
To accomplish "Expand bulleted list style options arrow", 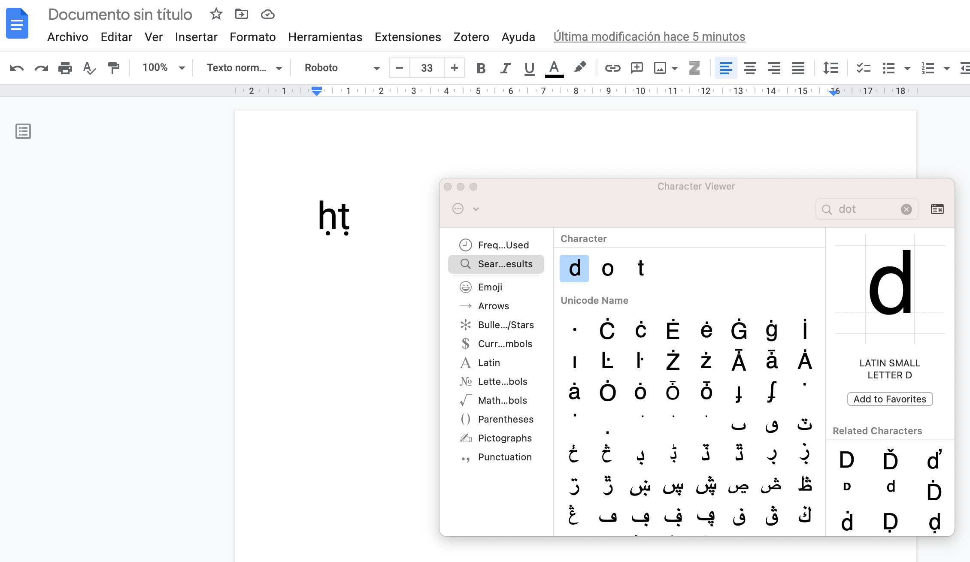I will click(x=907, y=68).
